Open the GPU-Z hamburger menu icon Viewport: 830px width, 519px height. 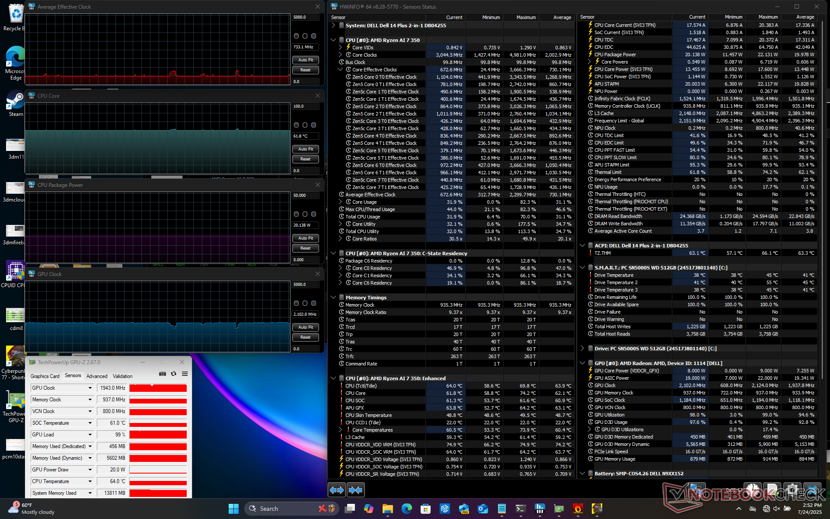(185, 374)
